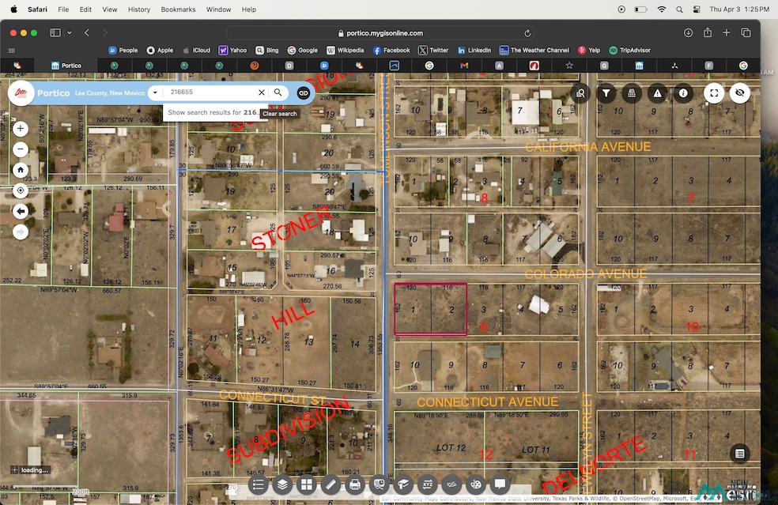
Task: Copy link with the chain icon
Action: pyautogui.click(x=303, y=92)
